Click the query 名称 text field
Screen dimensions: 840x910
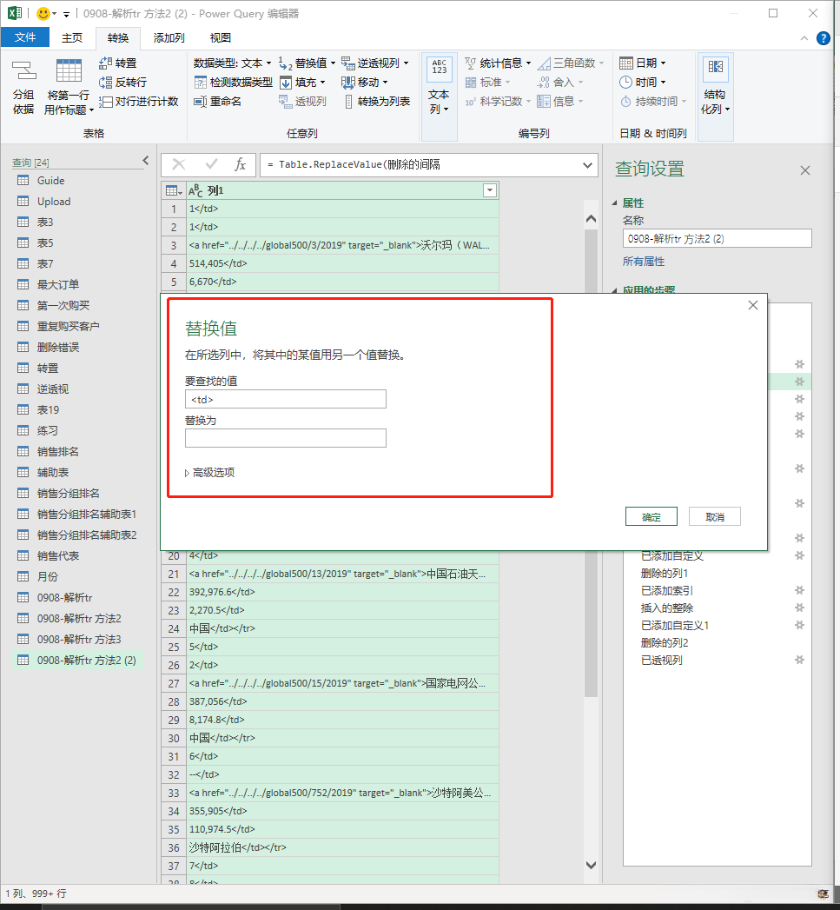pyautogui.click(x=717, y=238)
